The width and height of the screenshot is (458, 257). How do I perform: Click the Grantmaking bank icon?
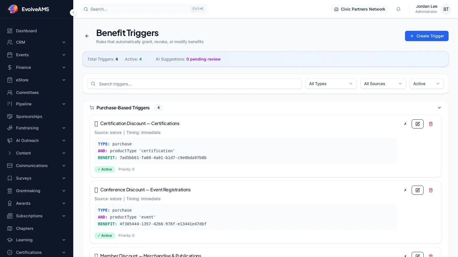click(10, 191)
